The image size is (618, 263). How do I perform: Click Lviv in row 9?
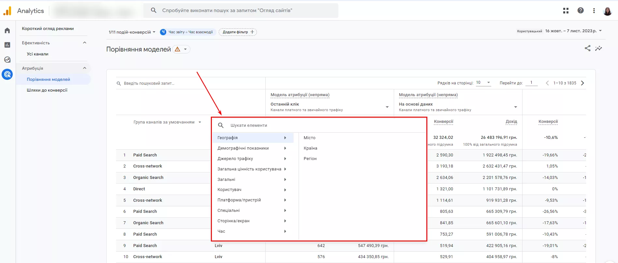tap(218, 246)
